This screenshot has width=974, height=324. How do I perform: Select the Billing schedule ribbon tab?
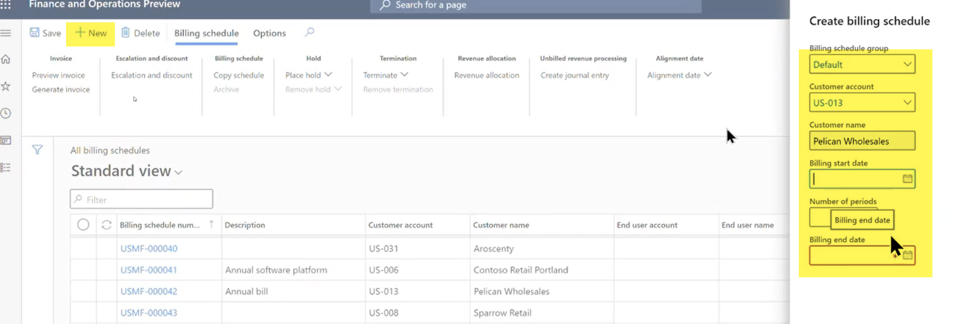(206, 33)
